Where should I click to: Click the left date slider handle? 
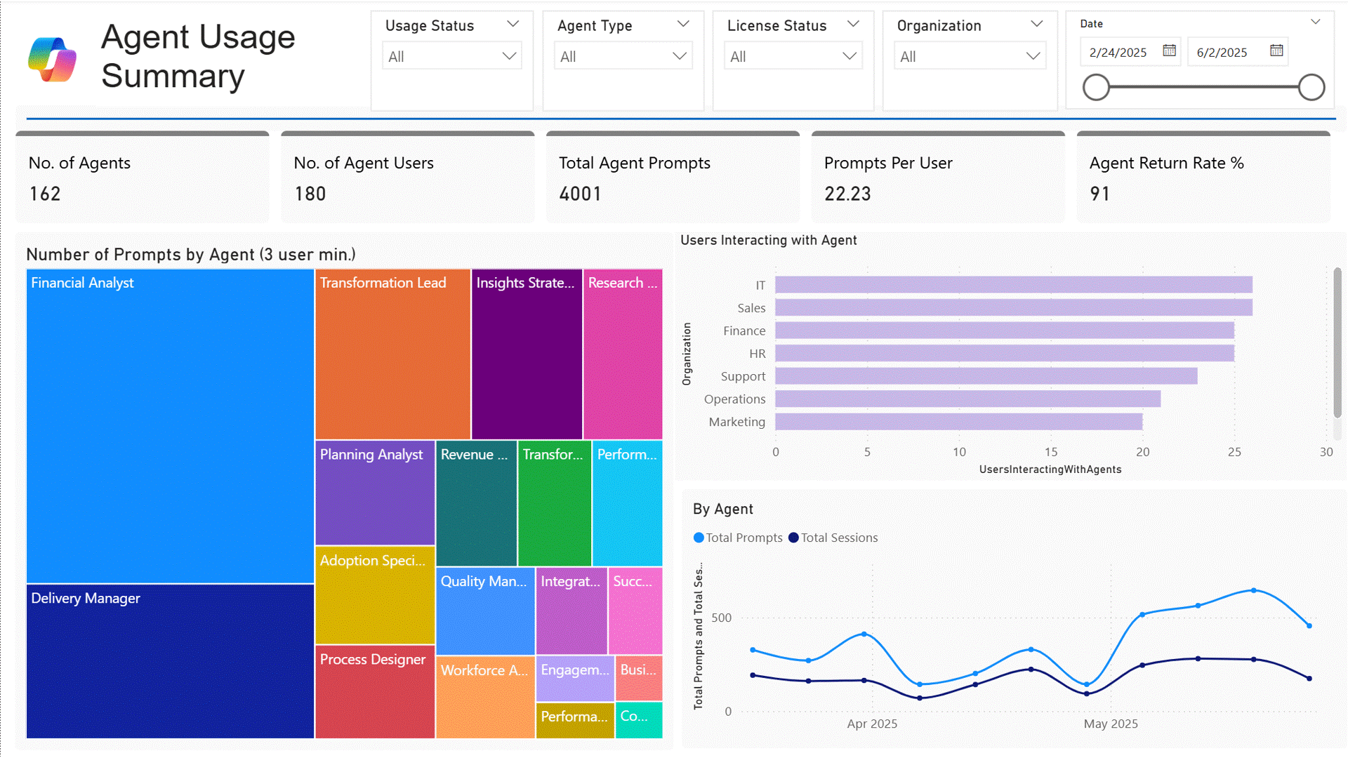(1096, 88)
